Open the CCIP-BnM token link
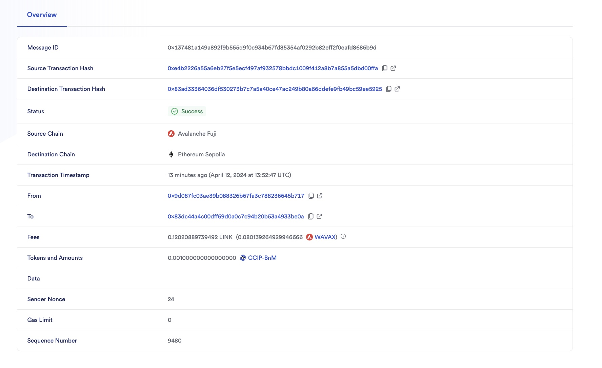Viewport: 602px width, 368px height. pos(262,258)
